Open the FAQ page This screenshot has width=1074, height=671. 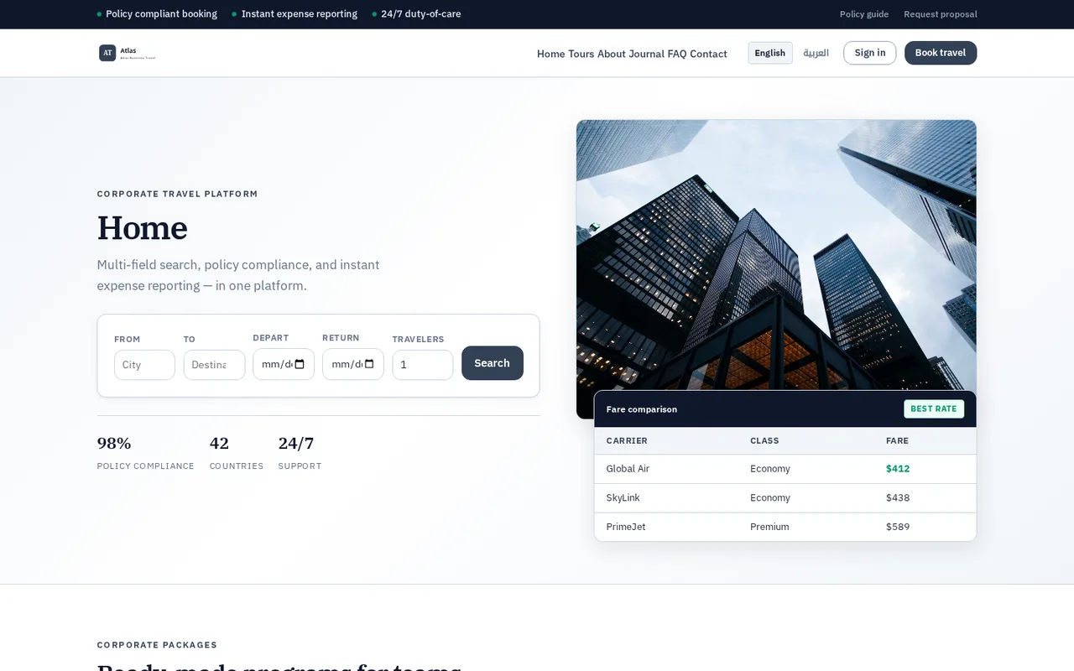coord(677,54)
